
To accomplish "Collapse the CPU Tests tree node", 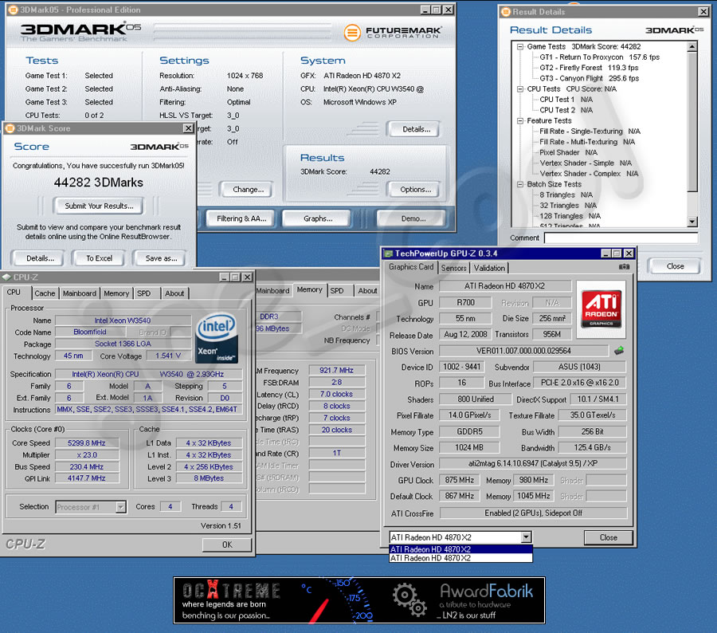I will [x=520, y=88].
